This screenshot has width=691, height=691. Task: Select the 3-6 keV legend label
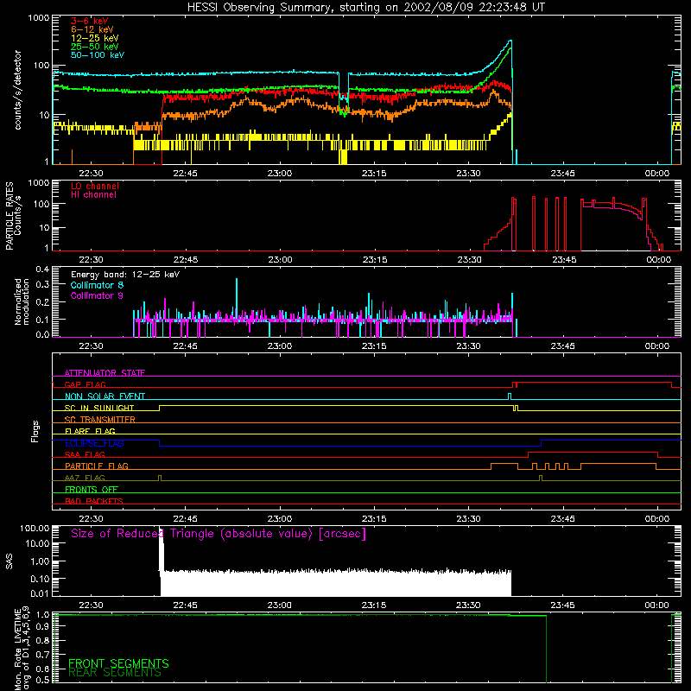click(x=90, y=21)
